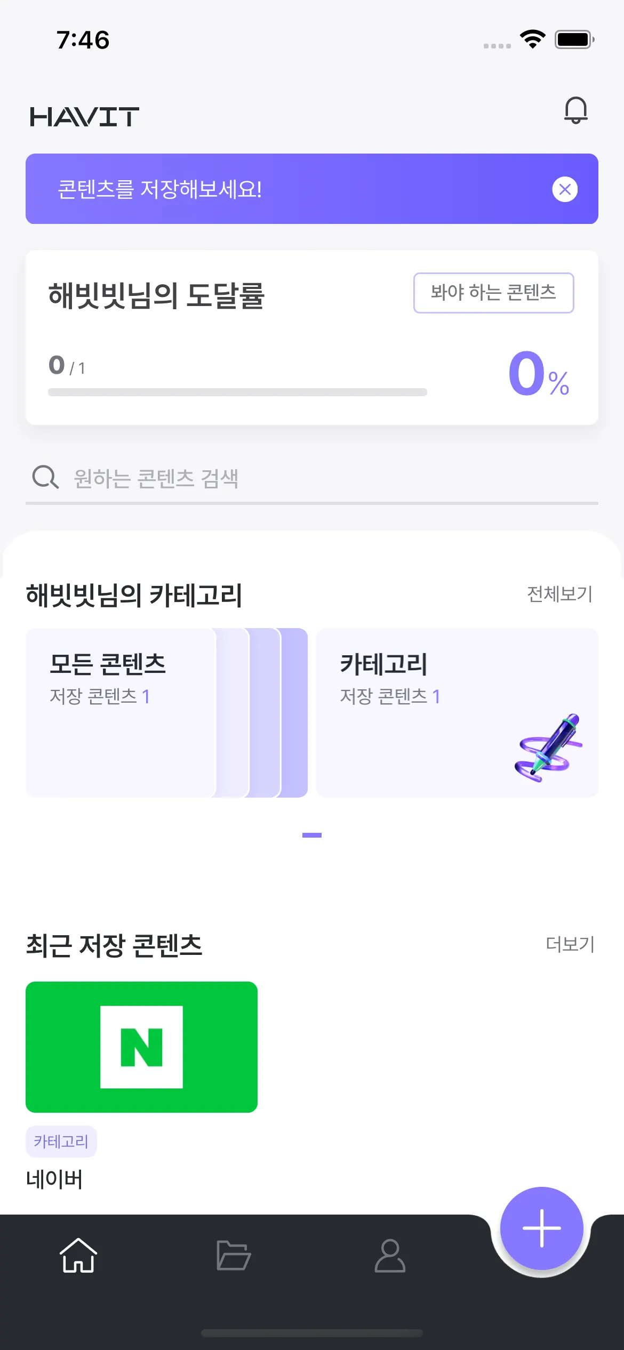The height and width of the screenshot is (1350, 624).
Task: Dismiss the purple save-content banner
Action: pyautogui.click(x=565, y=189)
